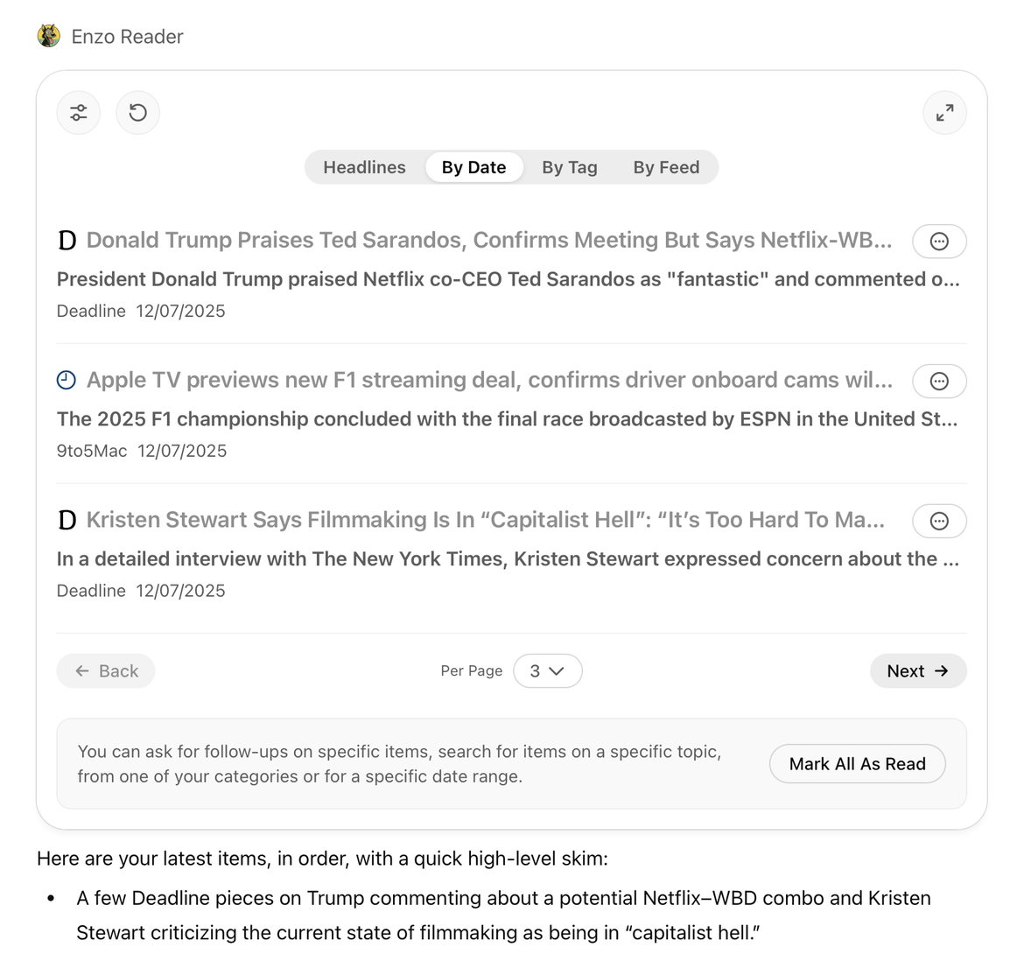Viewport: 1024px width, 954px height.
Task: Select the By Date view
Action: click(473, 167)
